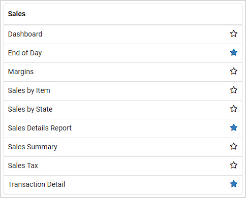Open the End of Day report
The height and width of the screenshot is (198, 246).
(x=25, y=53)
